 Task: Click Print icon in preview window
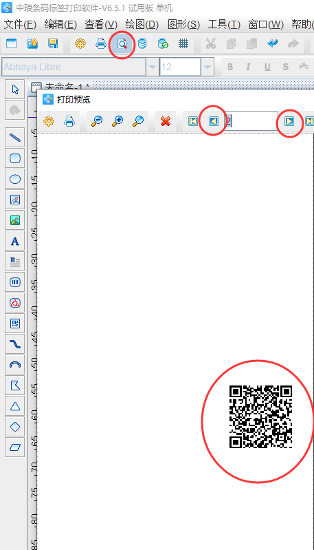pos(69,121)
